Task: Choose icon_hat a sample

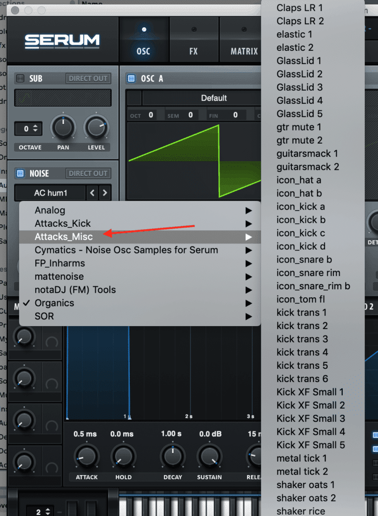Action: (x=313, y=180)
